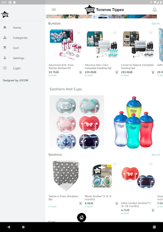Toggle heart on Advance Anti-Colic Complete Feeding Set

pos(115,33)
